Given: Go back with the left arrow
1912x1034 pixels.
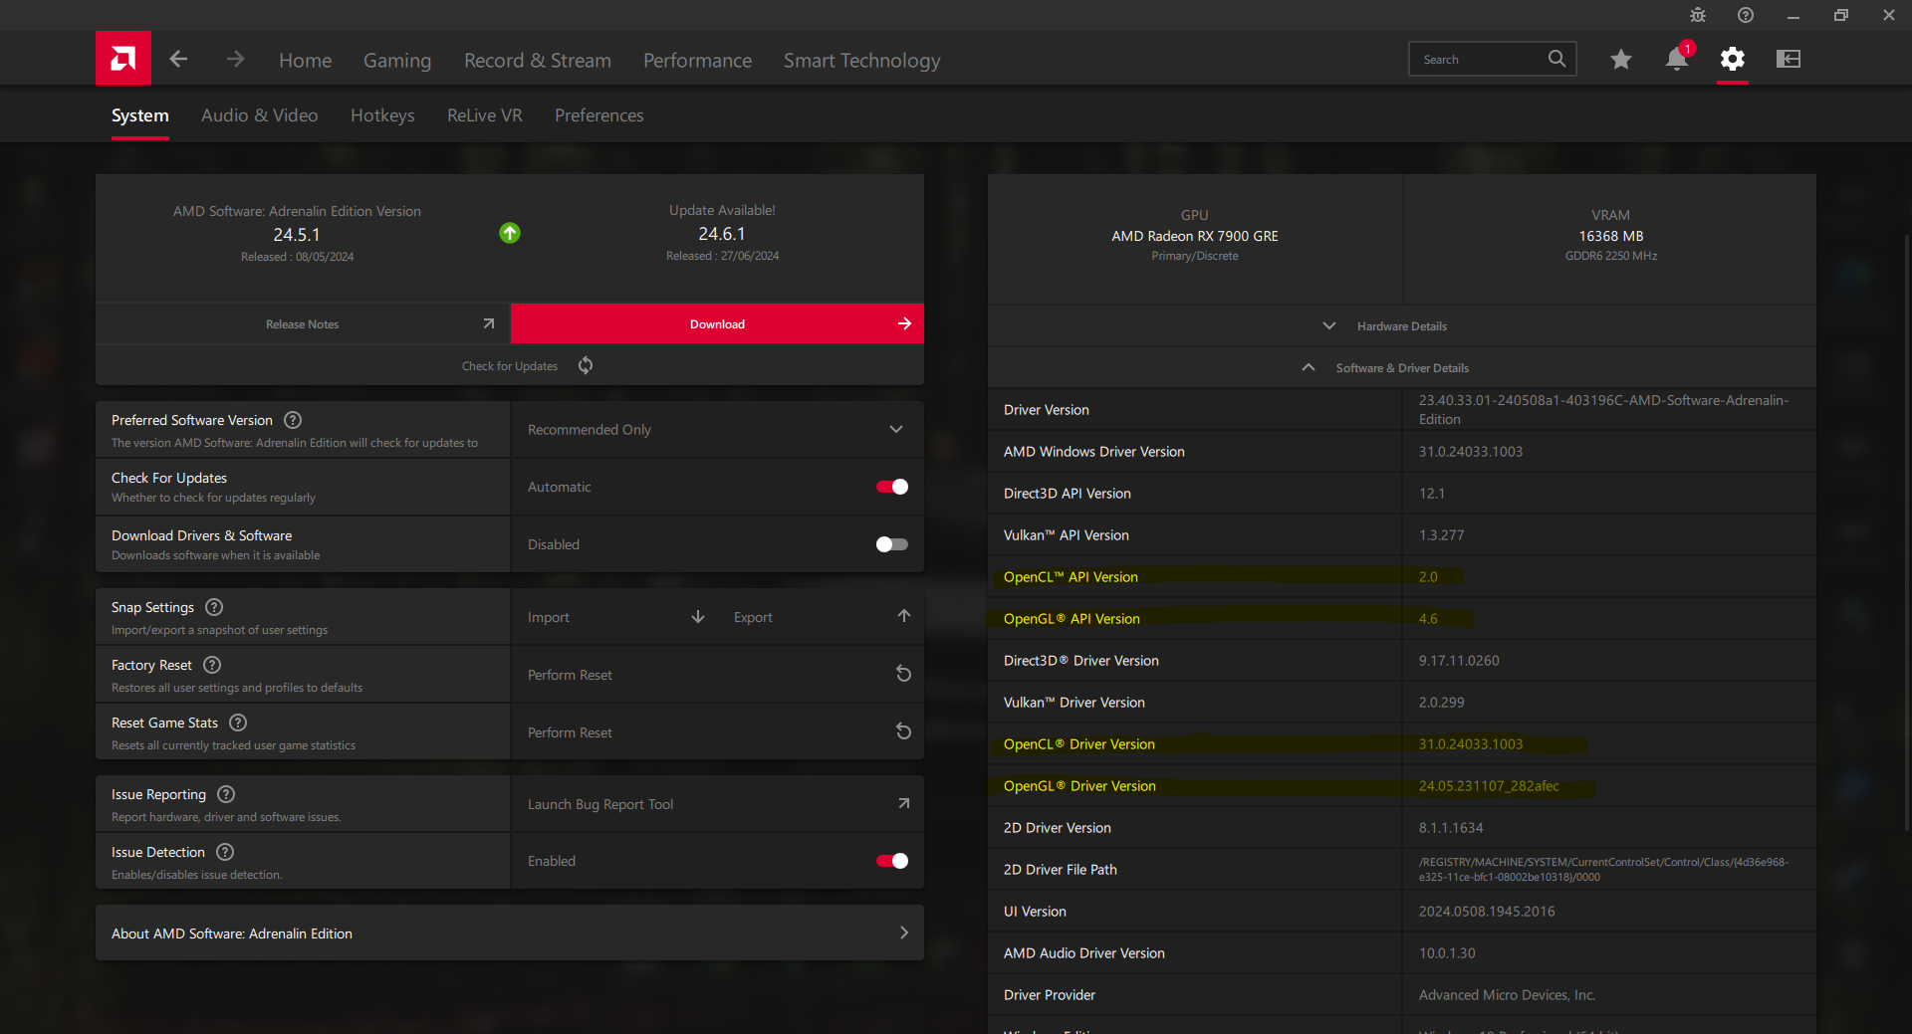Looking at the screenshot, I should pos(178,59).
